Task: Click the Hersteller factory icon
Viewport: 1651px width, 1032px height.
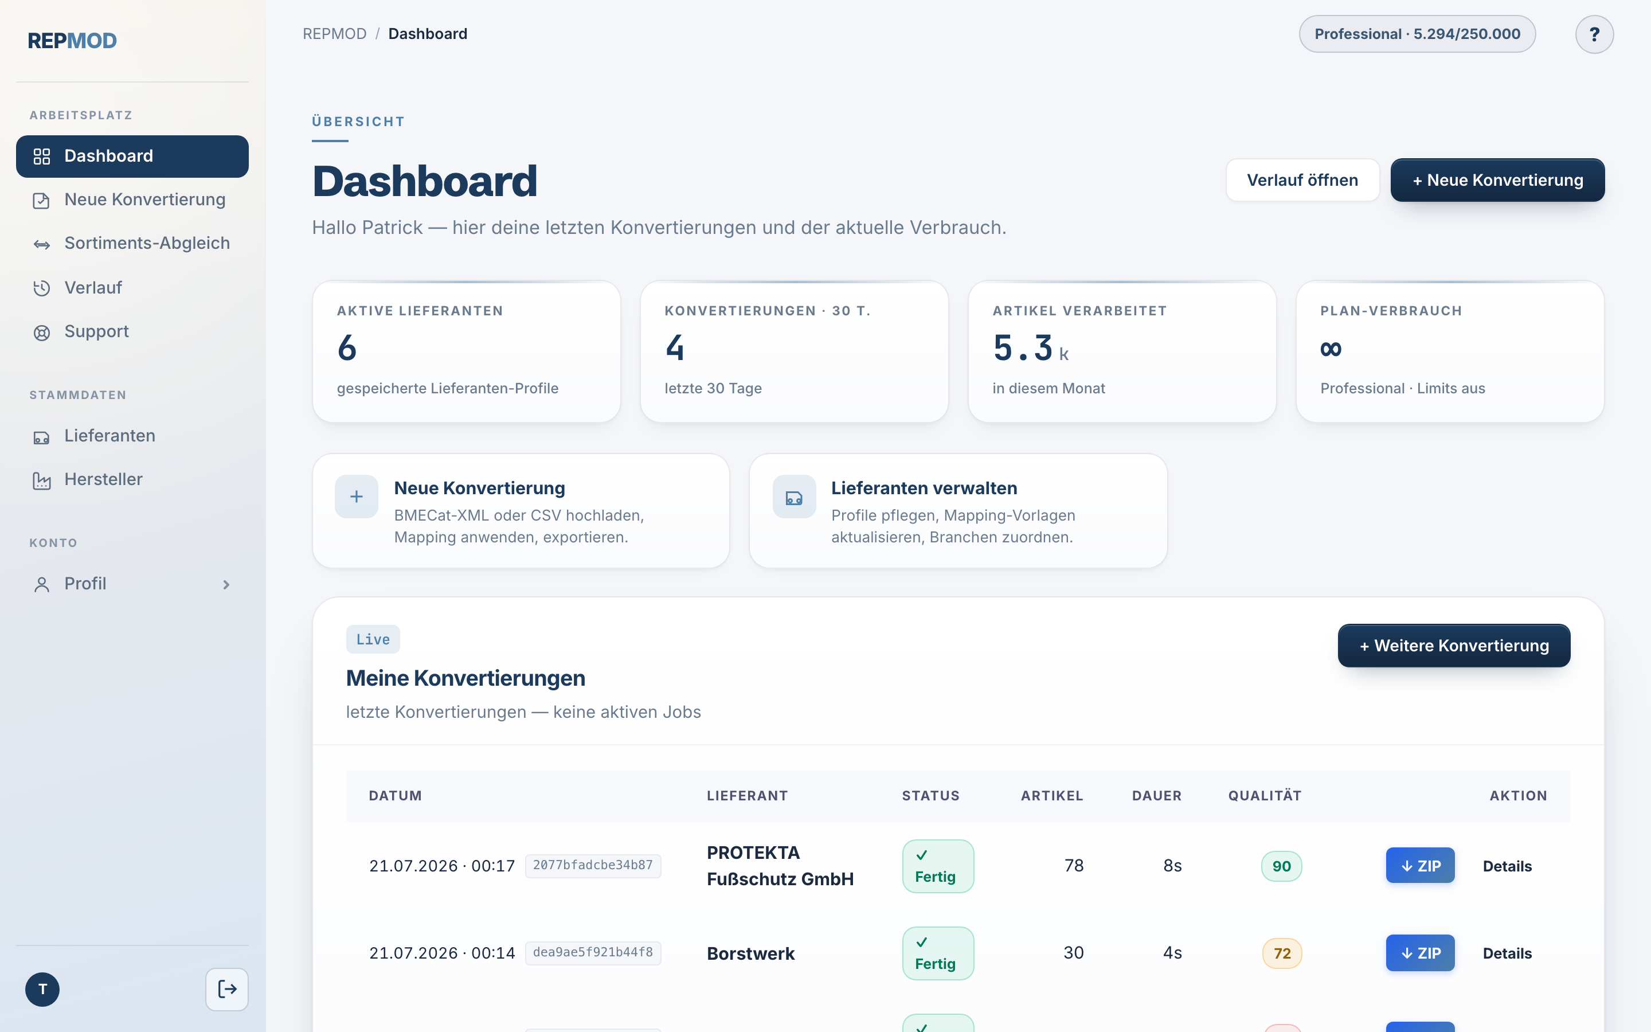Action: tap(42, 480)
